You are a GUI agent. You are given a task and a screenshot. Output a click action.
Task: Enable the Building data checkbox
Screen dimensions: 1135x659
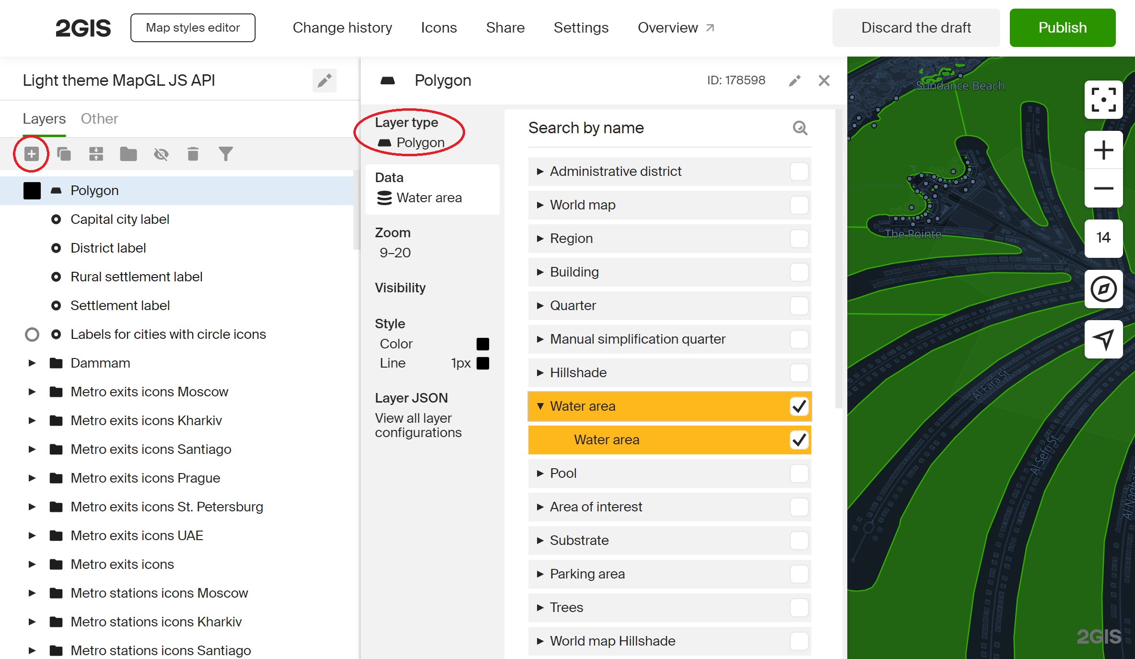[799, 272]
